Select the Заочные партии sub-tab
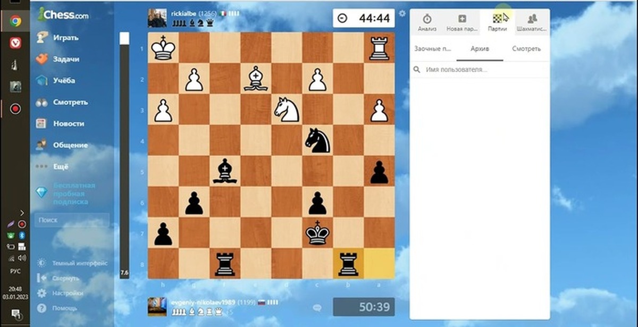 (x=433, y=49)
